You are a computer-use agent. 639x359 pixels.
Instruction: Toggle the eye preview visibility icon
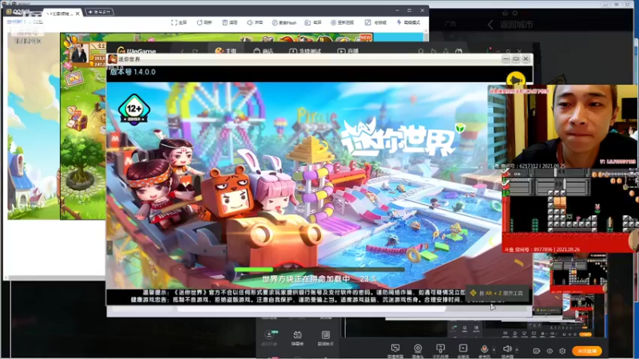pos(550,351)
